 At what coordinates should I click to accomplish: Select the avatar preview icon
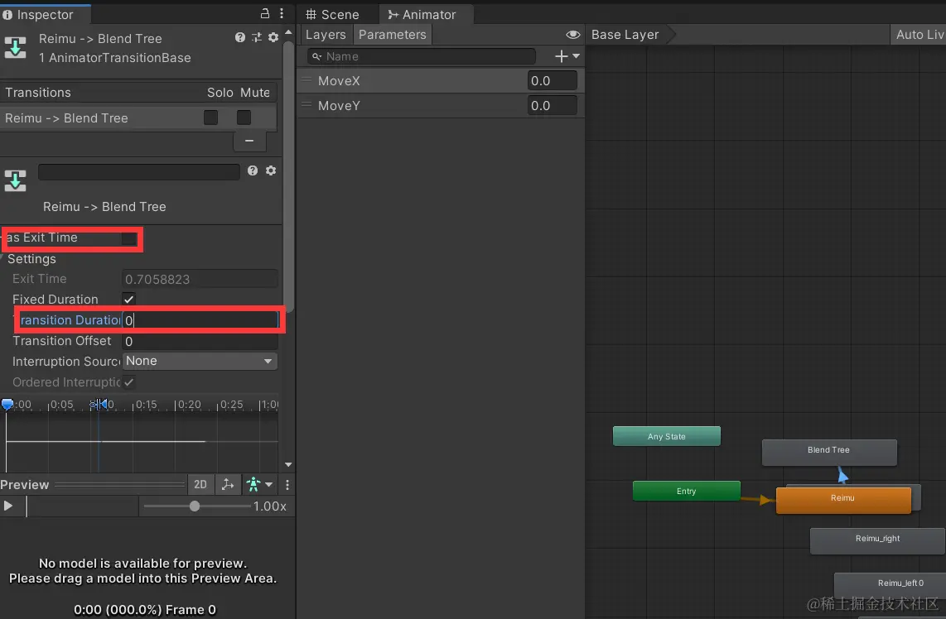coord(253,485)
